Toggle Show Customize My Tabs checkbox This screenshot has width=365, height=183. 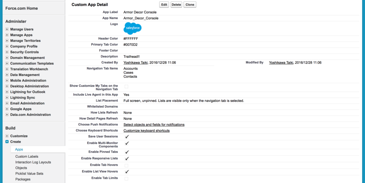(127, 86)
